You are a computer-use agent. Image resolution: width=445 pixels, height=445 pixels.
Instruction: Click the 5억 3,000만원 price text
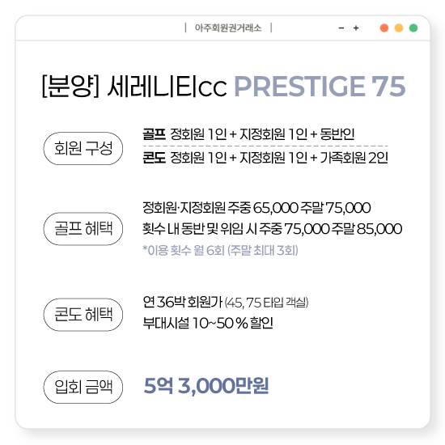(x=206, y=386)
